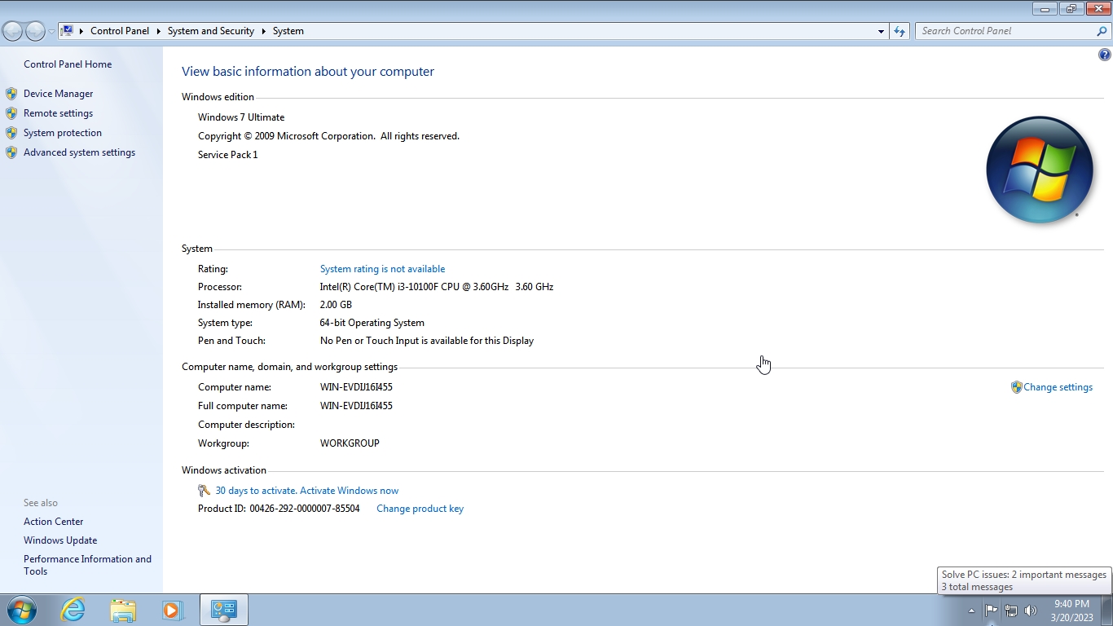Click the volume speaker icon in the tray
The image size is (1113, 626).
click(x=1030, y=610)
